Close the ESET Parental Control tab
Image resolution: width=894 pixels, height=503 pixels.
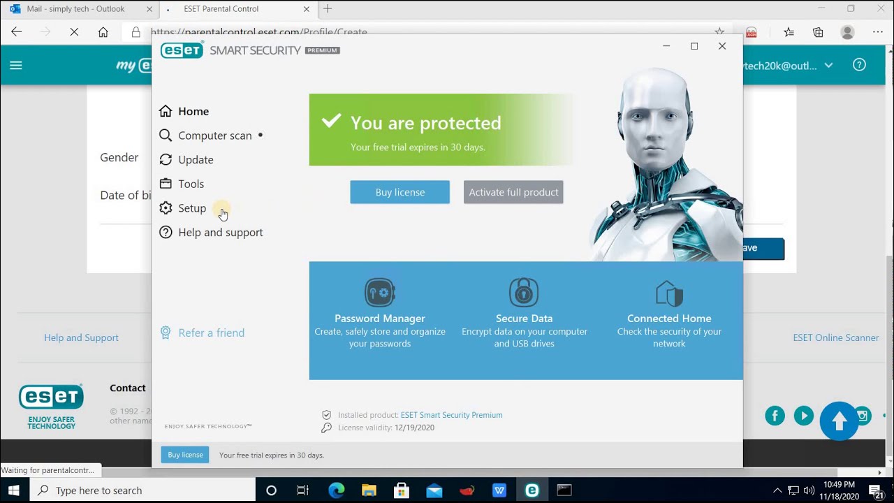305,9
